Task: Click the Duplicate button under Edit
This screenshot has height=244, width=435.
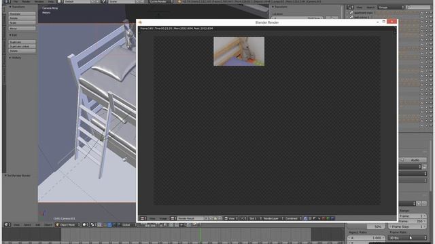Action: [22, 42]
